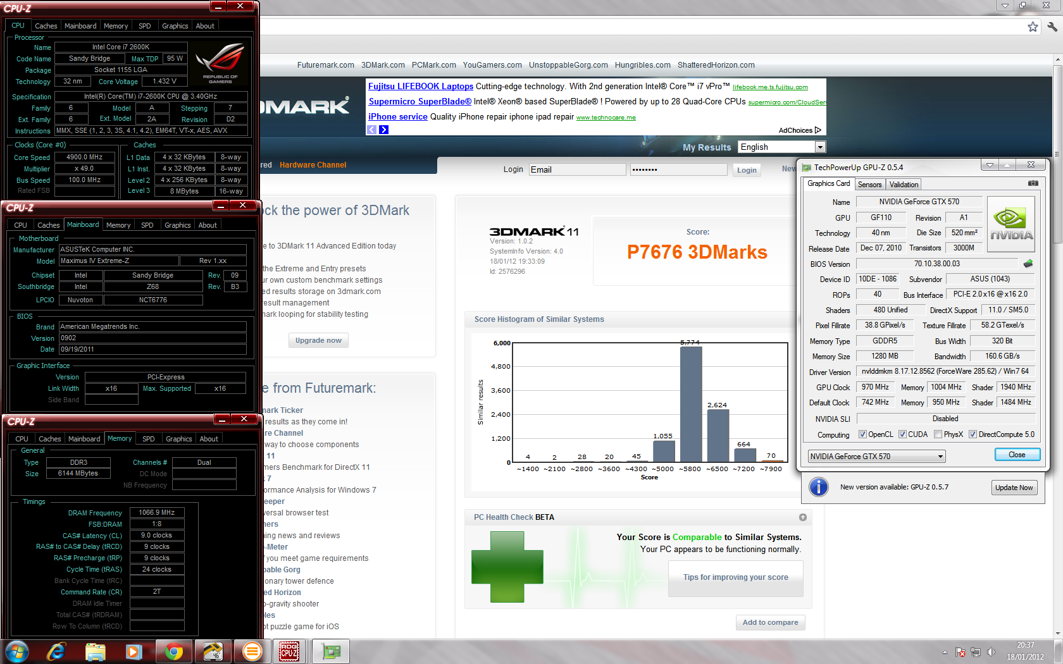Click the Close button in GPU-Z
This screenshot has height=664, width=1063.
[1017, 455]
